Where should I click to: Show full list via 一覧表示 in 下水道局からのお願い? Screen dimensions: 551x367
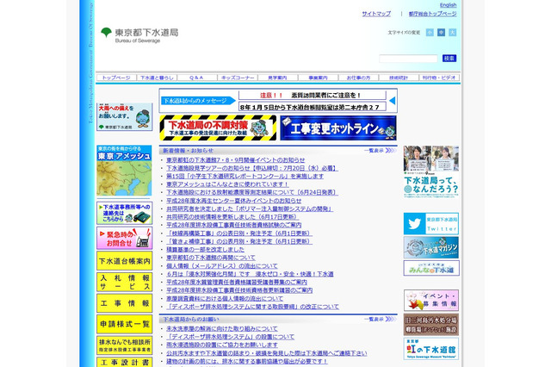(375, 319)
